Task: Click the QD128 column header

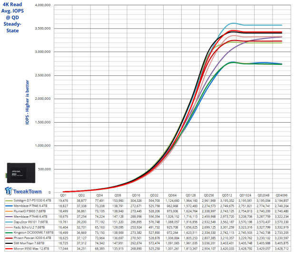Action: [191, 195]
